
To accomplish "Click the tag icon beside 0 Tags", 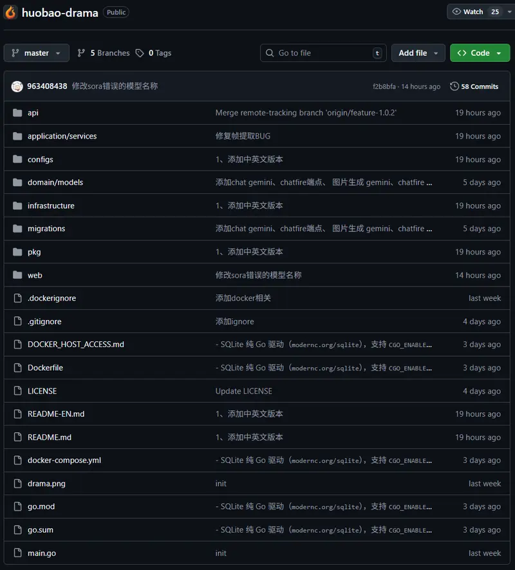I will click(x=140, y=53).
